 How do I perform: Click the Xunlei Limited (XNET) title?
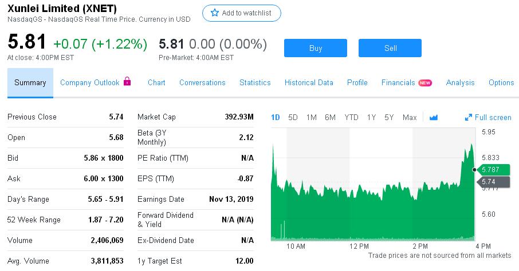62,8
